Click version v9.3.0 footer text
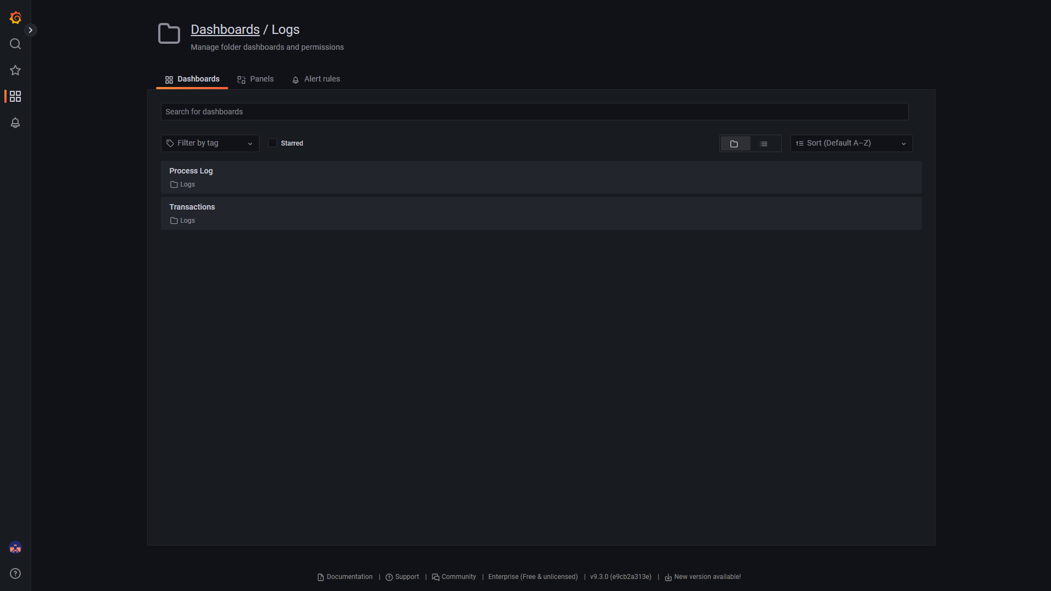Viewport: 1051px width, 591px height. tap(621, 577)
